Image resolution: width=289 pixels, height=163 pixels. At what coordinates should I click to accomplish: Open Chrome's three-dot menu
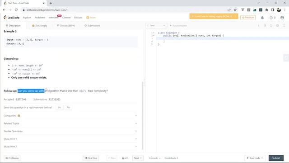pyautogui.click(x=285, y=10)
